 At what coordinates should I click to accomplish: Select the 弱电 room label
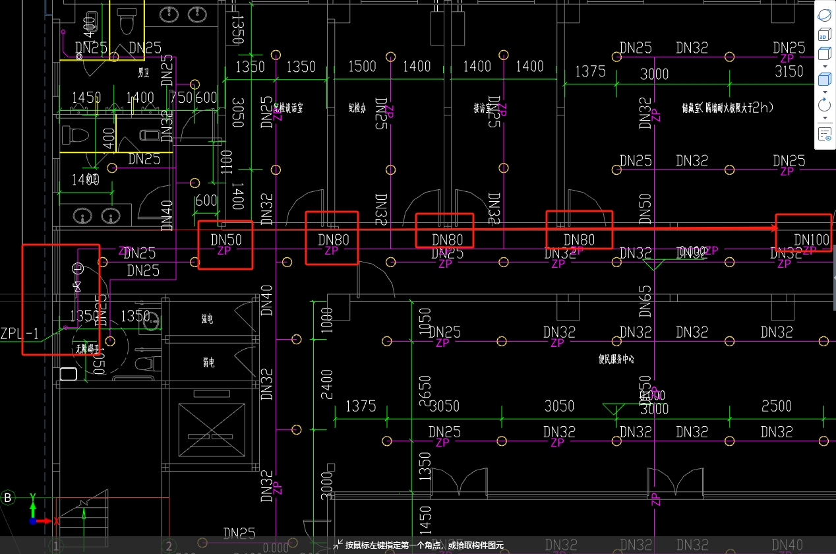pos(208,363)
